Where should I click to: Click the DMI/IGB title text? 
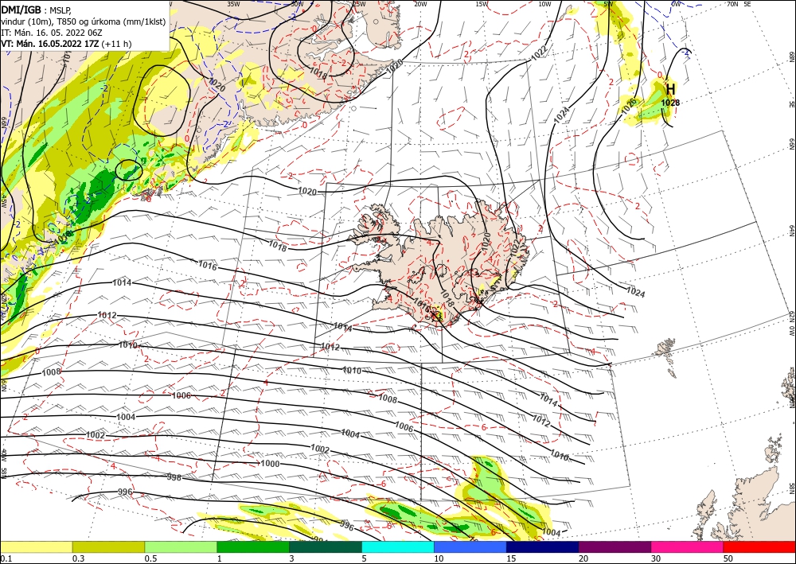click(21, 9)
